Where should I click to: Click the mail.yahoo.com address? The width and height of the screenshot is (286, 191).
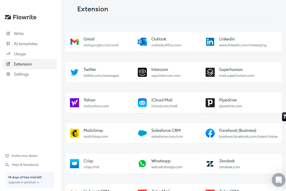[96, 106]
